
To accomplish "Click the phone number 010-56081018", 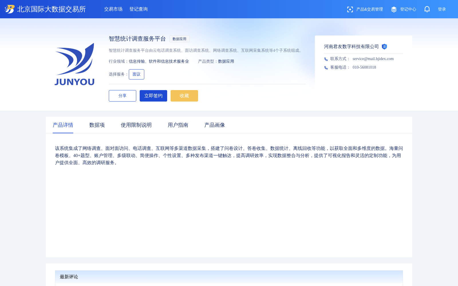I will tap(364, 67).
